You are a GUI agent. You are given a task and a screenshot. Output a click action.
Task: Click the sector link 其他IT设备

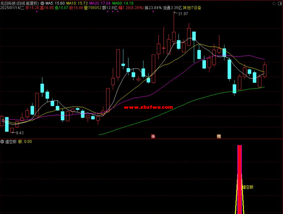tap(192, 8)
